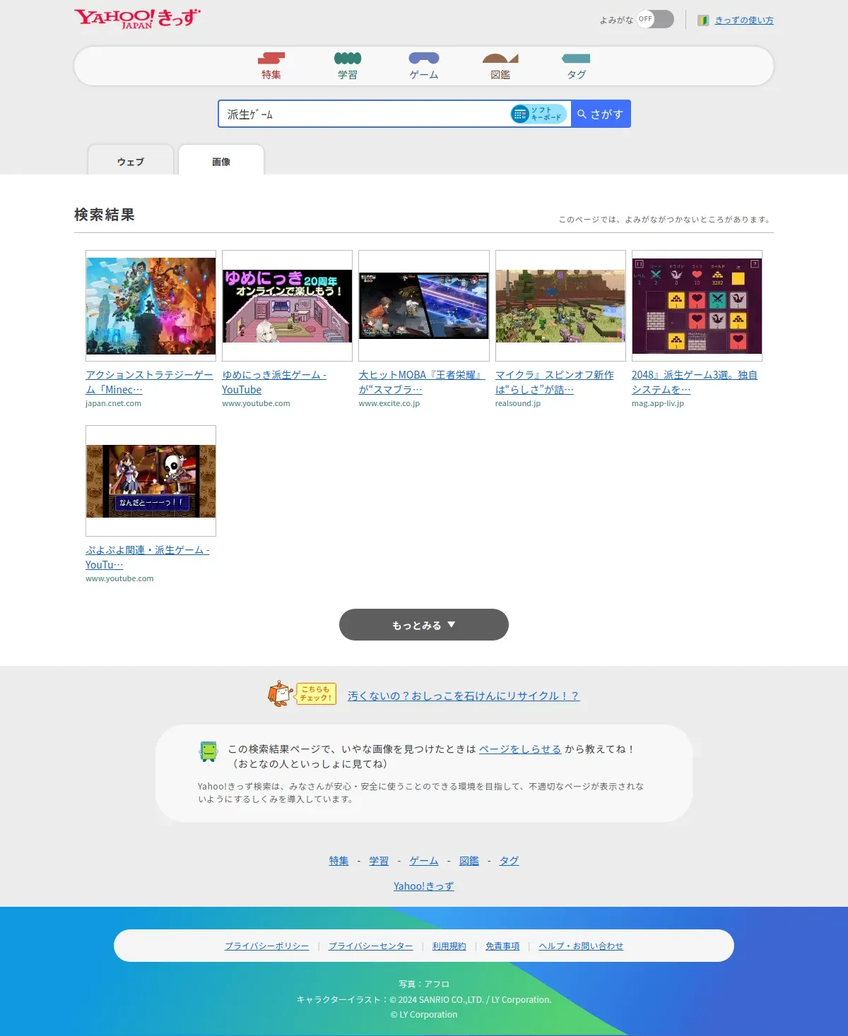
Task: Open the 利用規約 link
Action: click(x=449, y=946)
